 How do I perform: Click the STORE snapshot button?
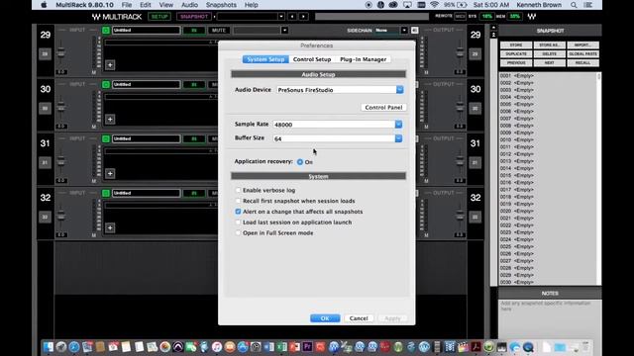click(516, 45)
